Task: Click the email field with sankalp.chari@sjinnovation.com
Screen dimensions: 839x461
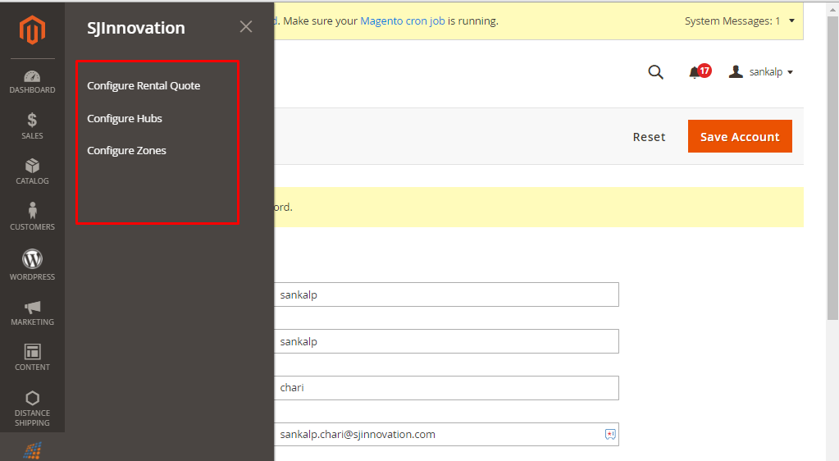Action: [x=446, y=434]
